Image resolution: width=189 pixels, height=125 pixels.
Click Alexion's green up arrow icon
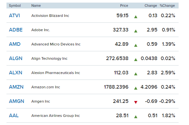(x=136, y=74)
